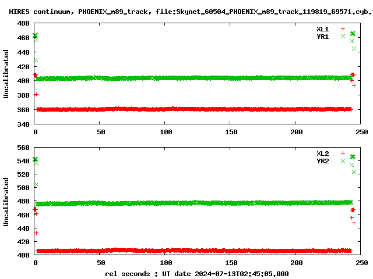Click the 150 x-axis label under bottom plot
373x279 pixels.
point(231,263)
